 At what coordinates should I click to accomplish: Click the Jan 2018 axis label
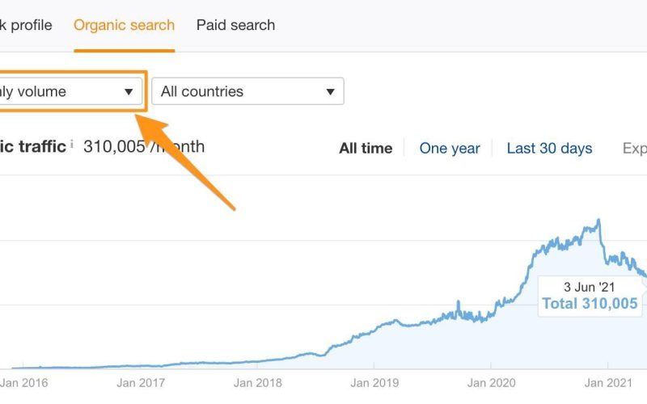(257, 383)
